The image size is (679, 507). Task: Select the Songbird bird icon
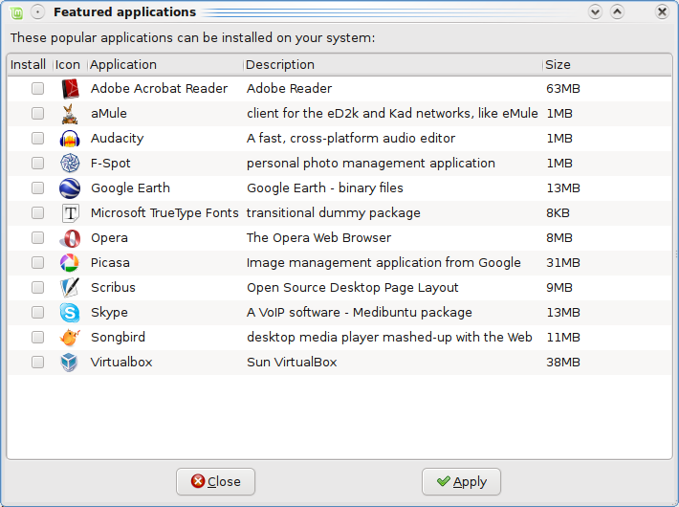(x=70, y=337)
